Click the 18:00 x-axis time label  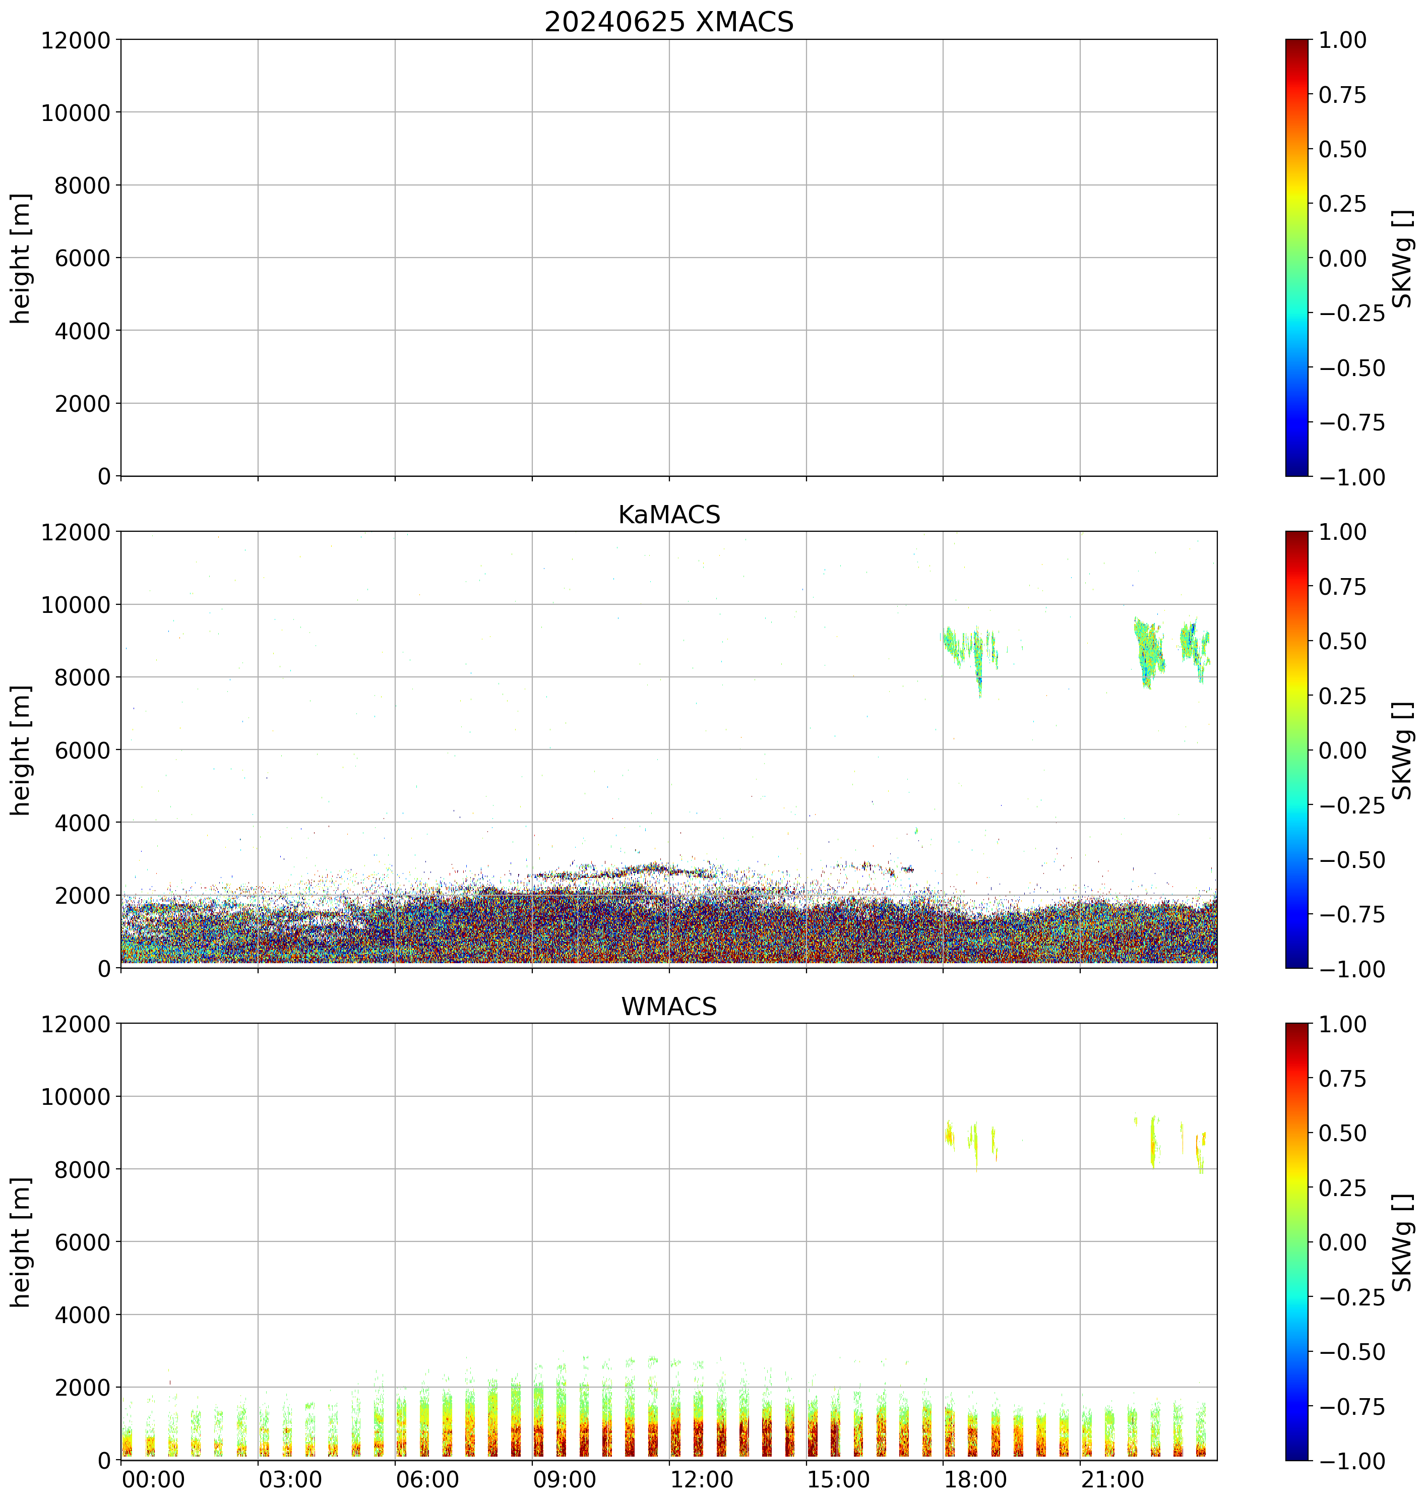pyautogui.click(x=976, y=1479)
